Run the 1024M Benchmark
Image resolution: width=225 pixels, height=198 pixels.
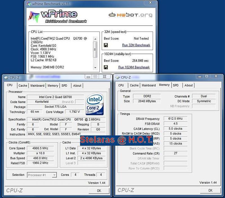(x=134, y=67)
